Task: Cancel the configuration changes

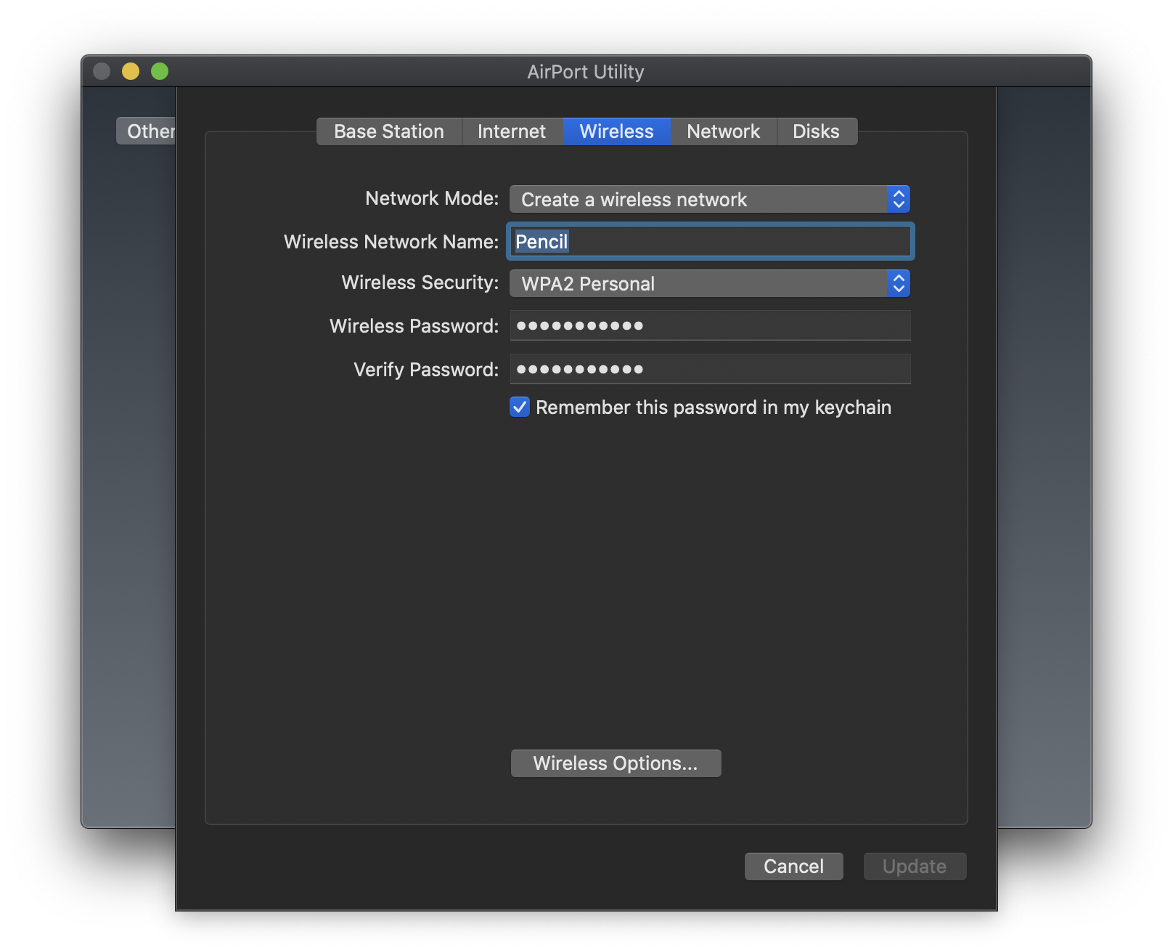Action: 793,866
